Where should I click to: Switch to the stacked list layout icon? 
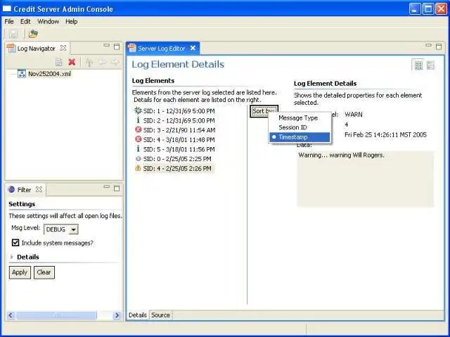pos(430,65)
